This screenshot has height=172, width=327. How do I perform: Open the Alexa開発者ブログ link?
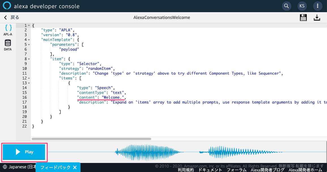point(268,170)
